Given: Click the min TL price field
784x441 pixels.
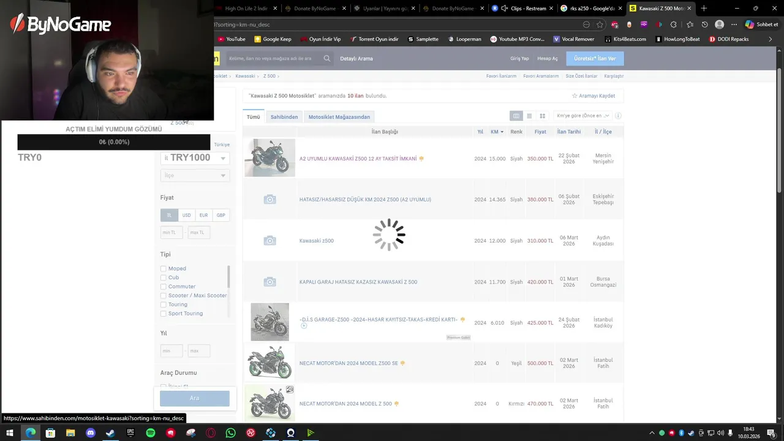Looking at the screenshot, I should 171,232.
